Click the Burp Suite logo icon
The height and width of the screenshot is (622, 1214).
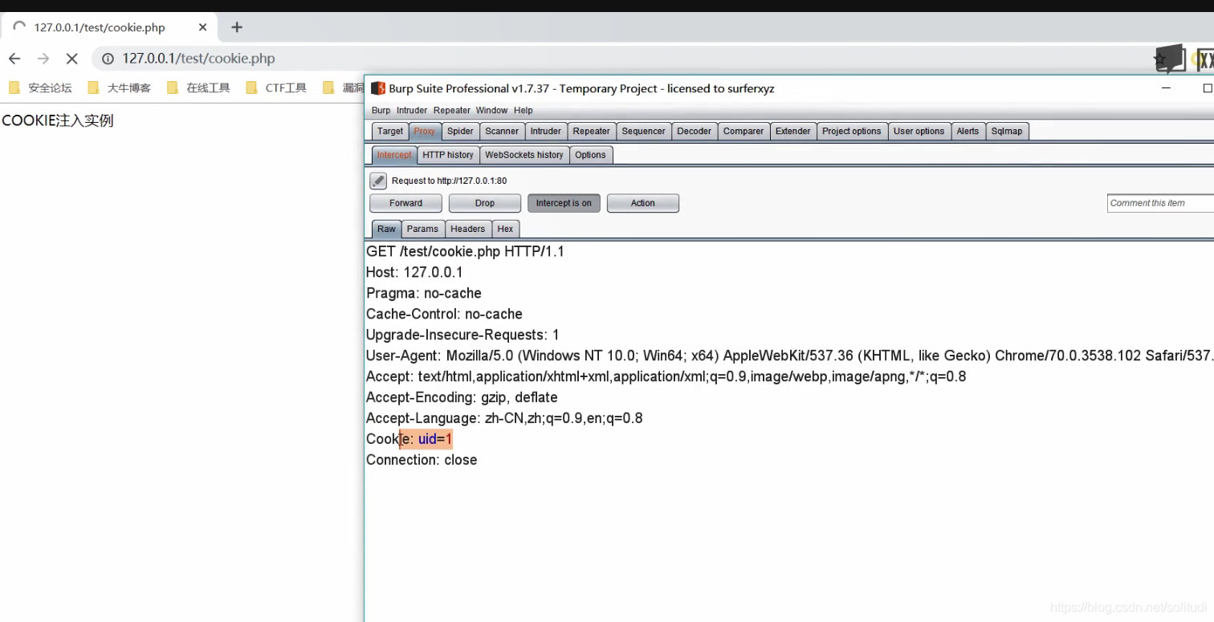(378, 88)
